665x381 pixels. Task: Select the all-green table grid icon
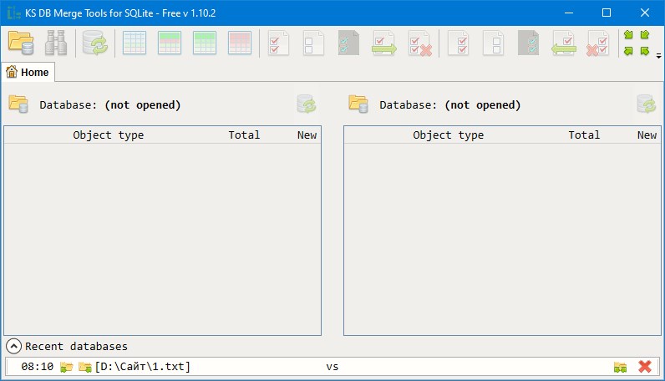(205, 43)
